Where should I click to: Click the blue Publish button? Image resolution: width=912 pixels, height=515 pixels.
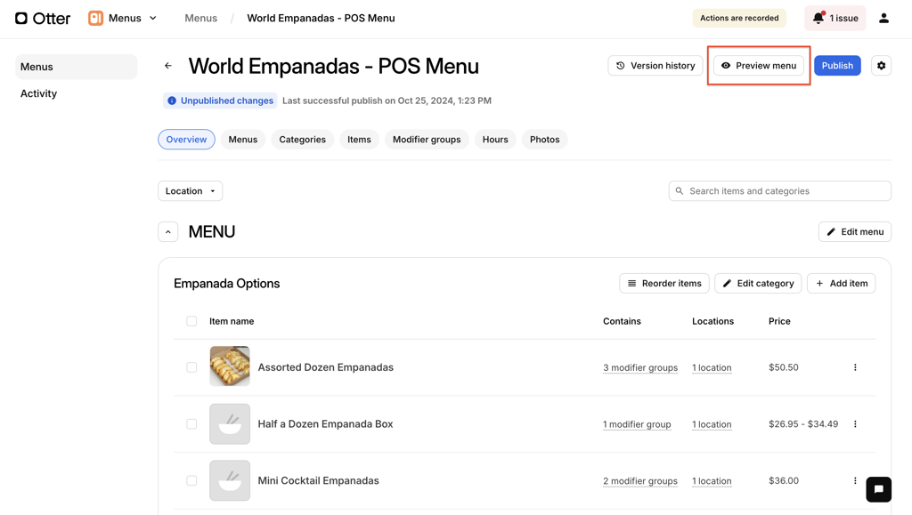click(837, 66)
